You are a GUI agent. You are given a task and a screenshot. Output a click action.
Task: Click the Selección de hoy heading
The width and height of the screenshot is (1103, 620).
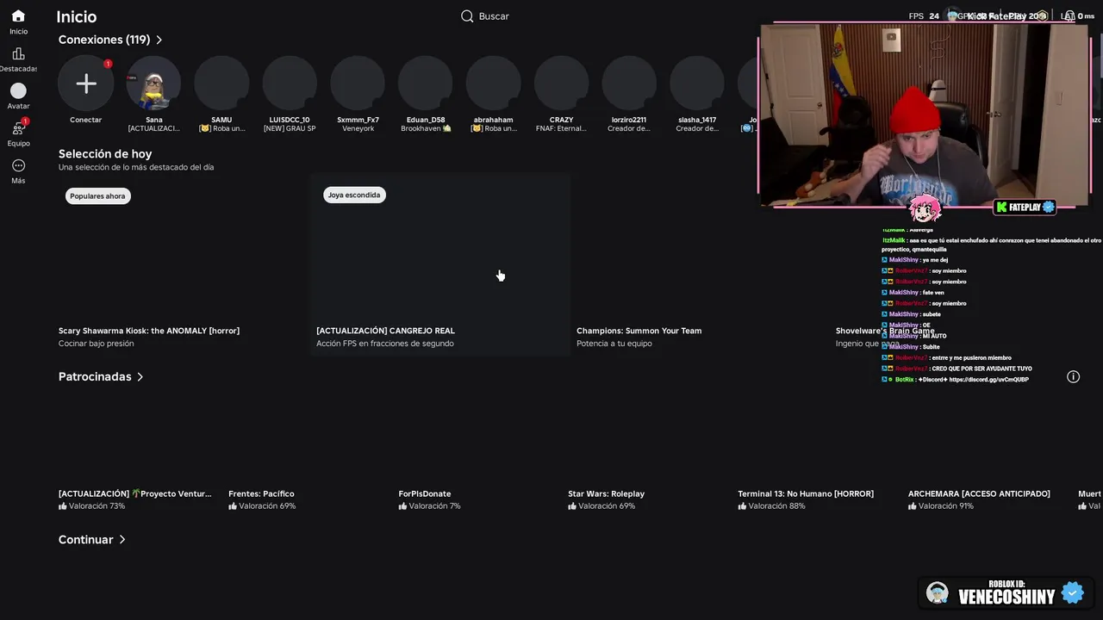(105, 153)
